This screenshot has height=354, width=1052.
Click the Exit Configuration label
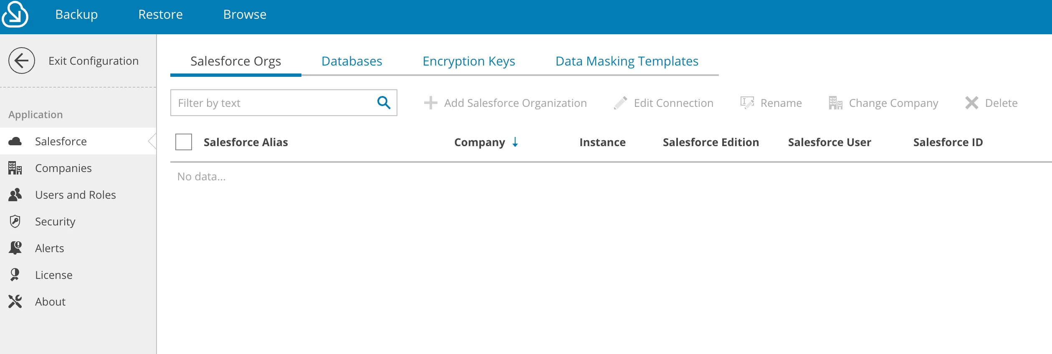94,61
